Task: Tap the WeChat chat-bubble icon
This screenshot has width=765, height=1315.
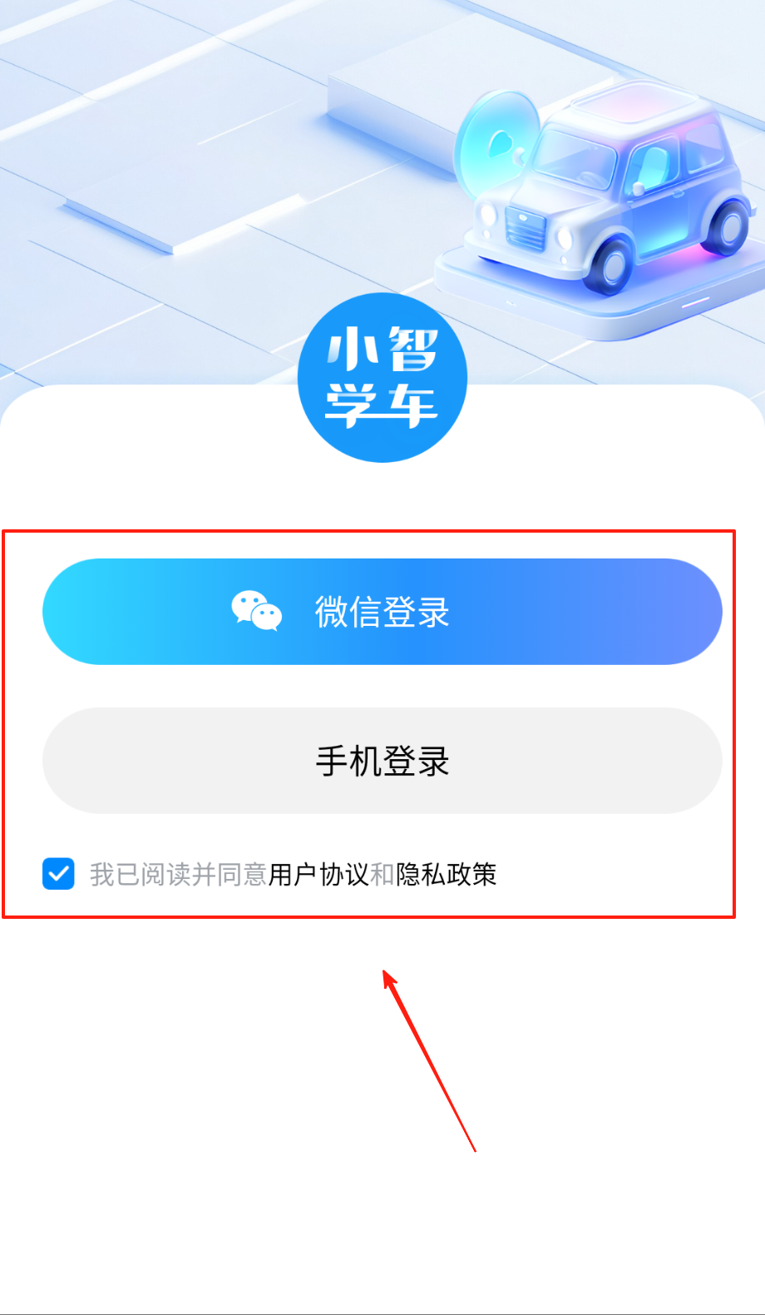Action: coord(257,612)
